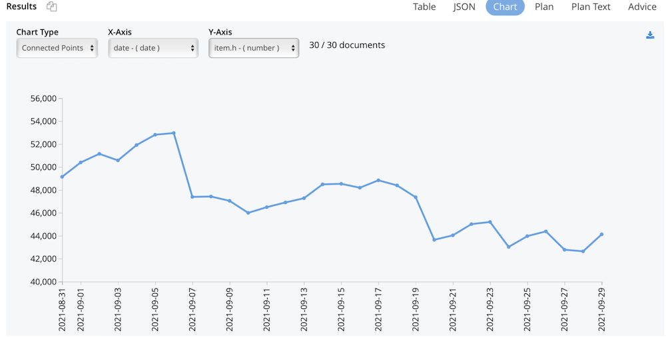Click the highest data point on the chart
This screenshot has height=337, width=666.
tap(174, 133)
